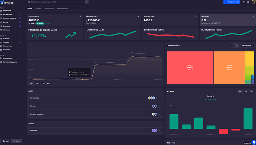Expand the Livrets assets row
This screenshot has height=145, width=256.
tap(95, 106)
